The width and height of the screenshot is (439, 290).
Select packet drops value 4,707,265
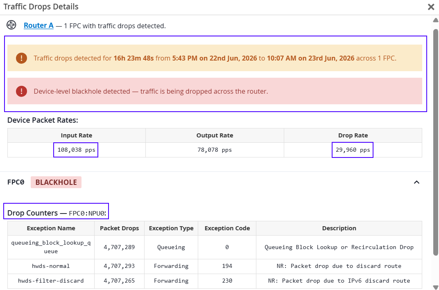pos(119,281)
